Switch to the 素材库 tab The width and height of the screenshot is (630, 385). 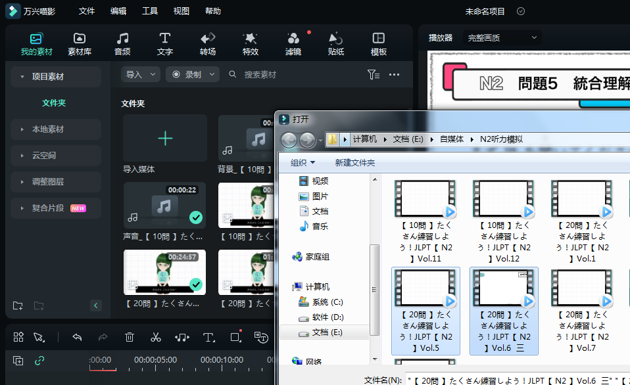point(79,43)
